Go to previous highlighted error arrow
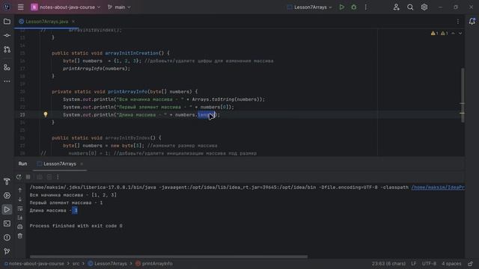Image resolution: width=479 pixels, height=269 pixels. 454,33
